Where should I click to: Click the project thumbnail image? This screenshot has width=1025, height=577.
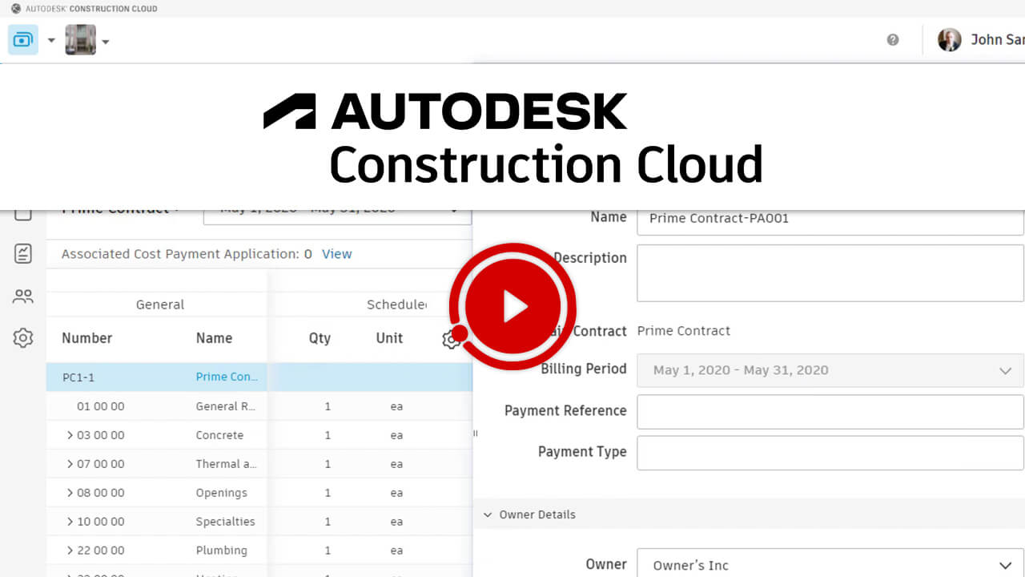click(x=80, y=40)
